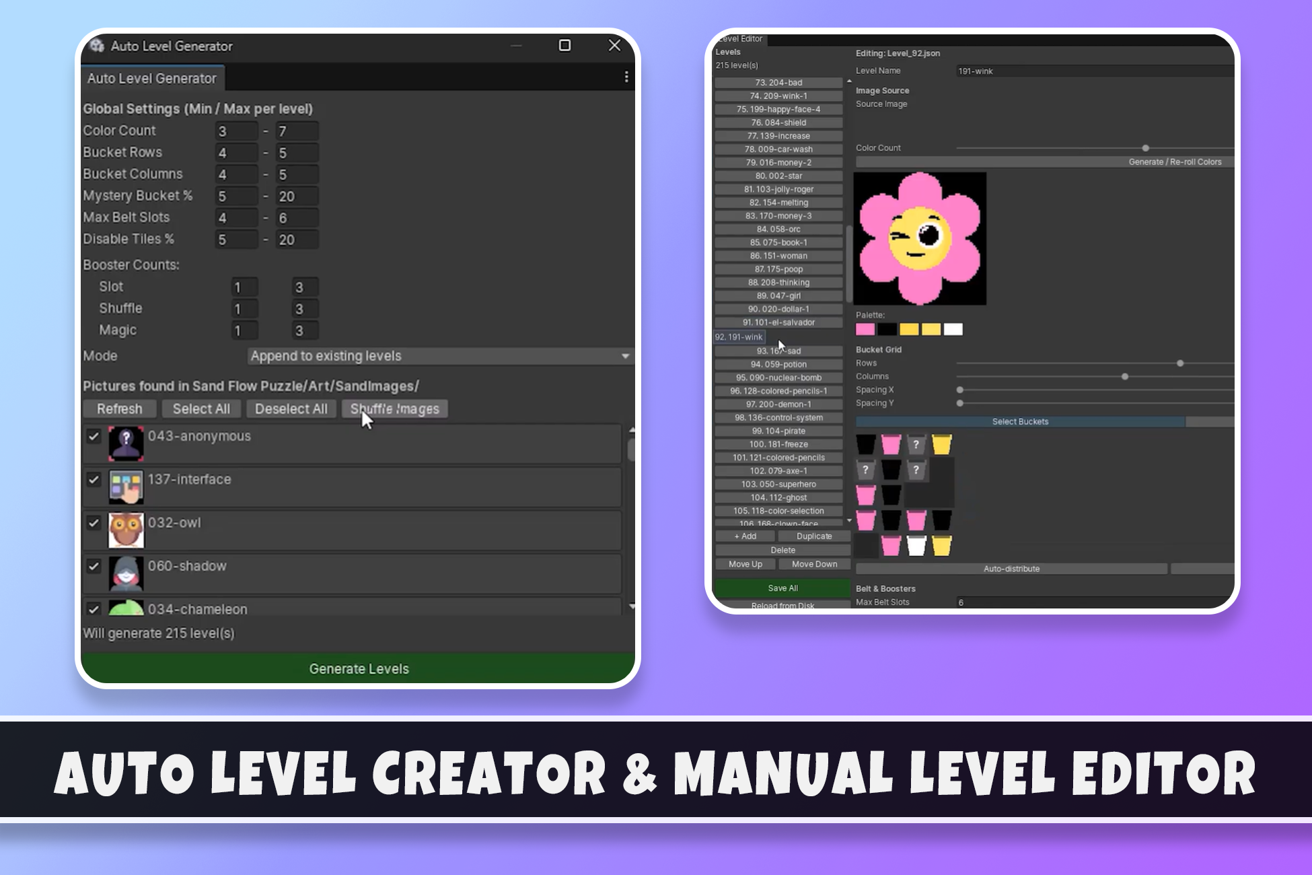
Task: Click the Shuffle Images button
Action: point(395,409)
